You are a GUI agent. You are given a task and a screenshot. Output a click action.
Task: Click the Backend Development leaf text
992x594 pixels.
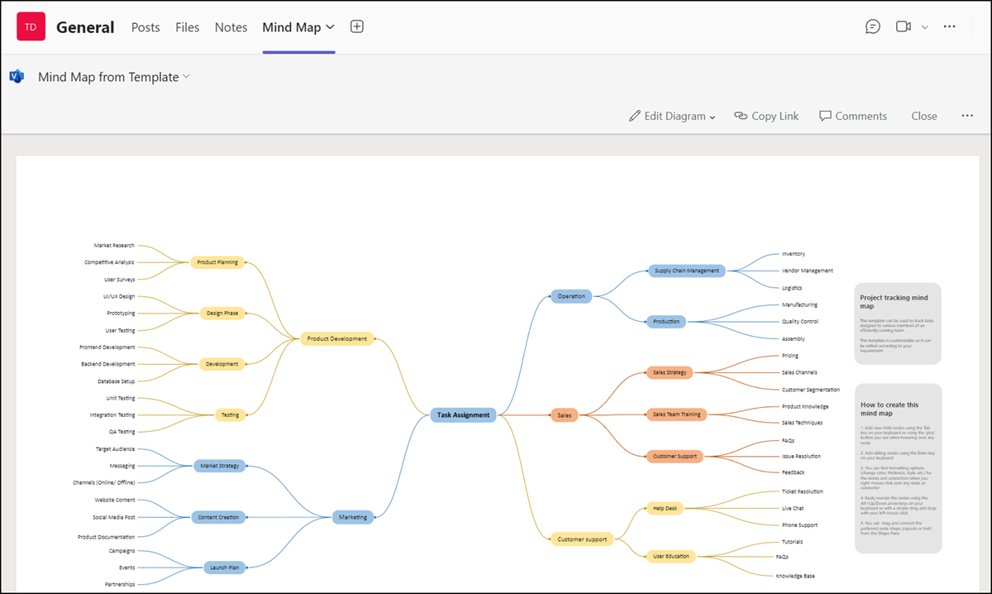(x=108, y=364)
